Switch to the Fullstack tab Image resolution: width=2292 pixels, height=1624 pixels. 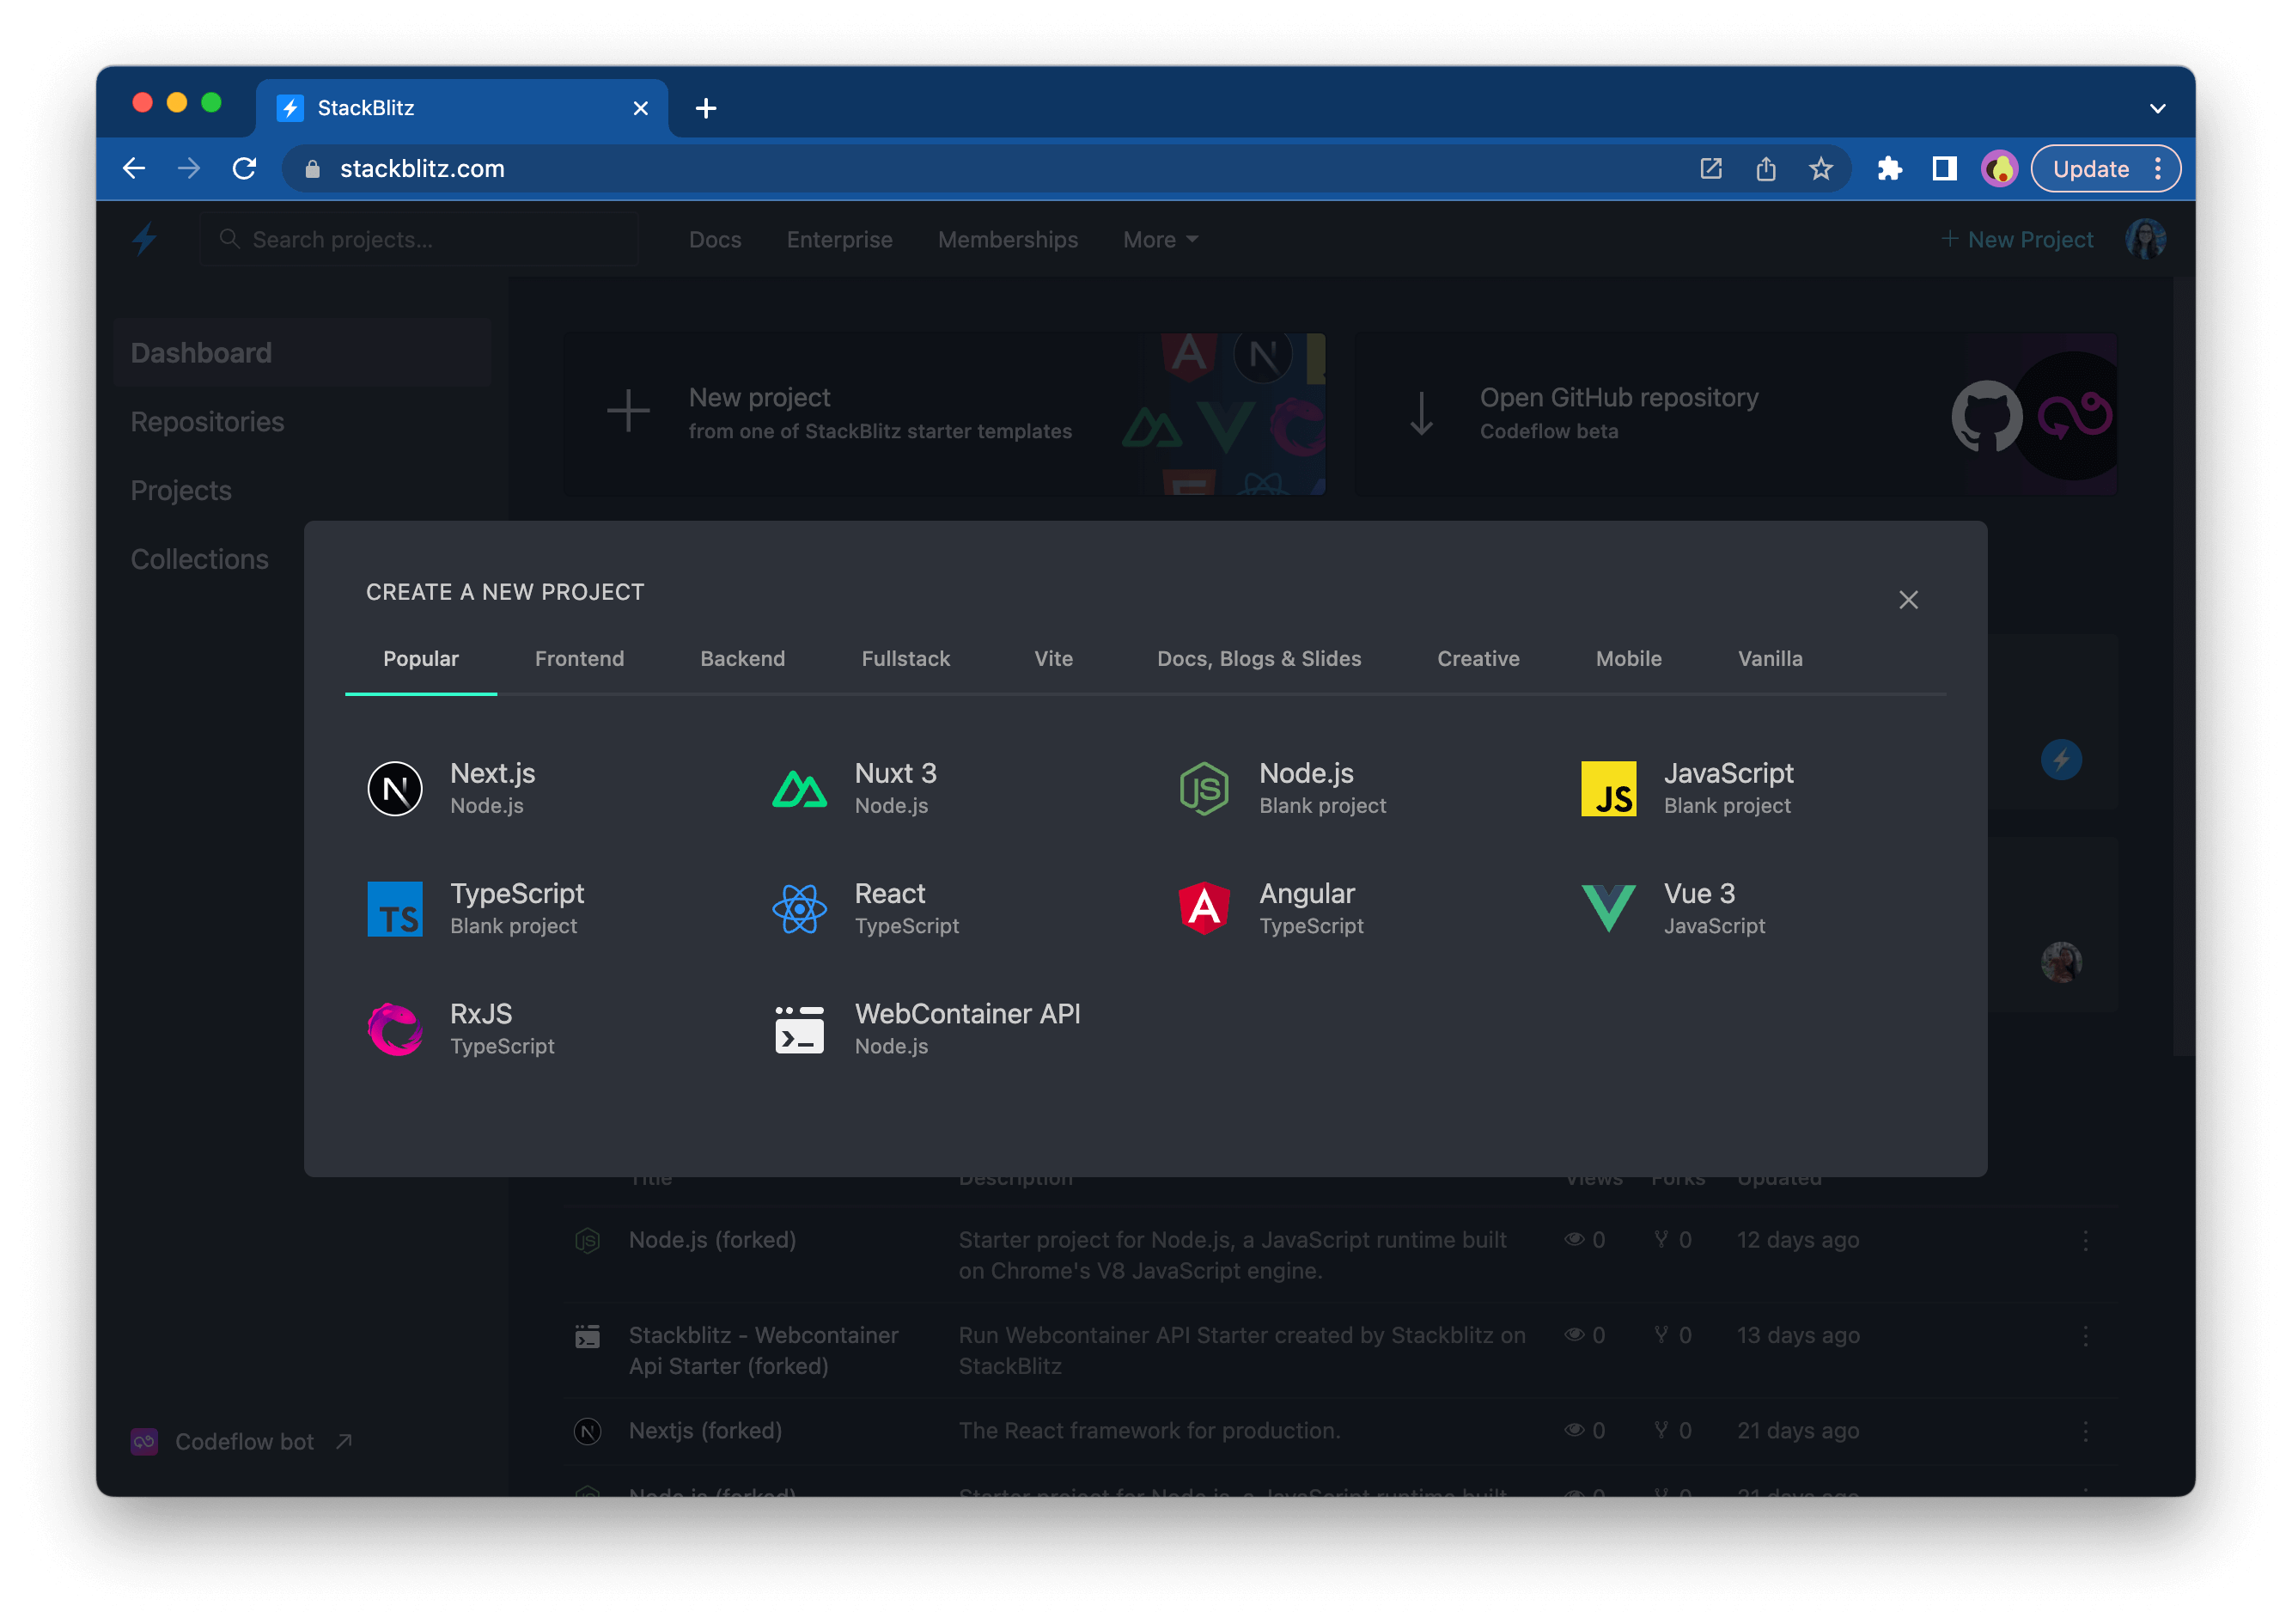905,659
